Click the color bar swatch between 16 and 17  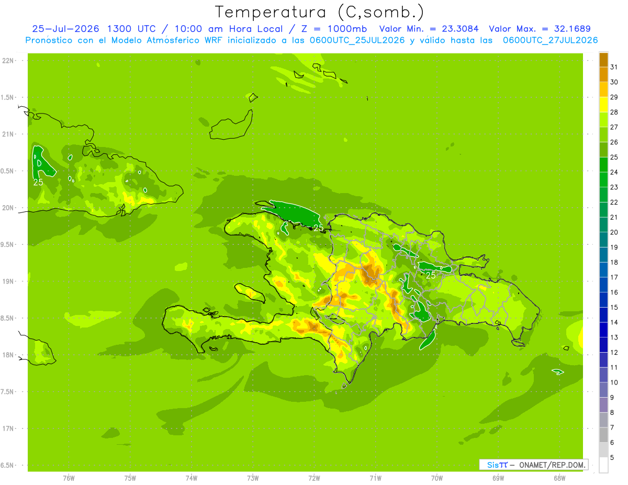pos(603,285)
